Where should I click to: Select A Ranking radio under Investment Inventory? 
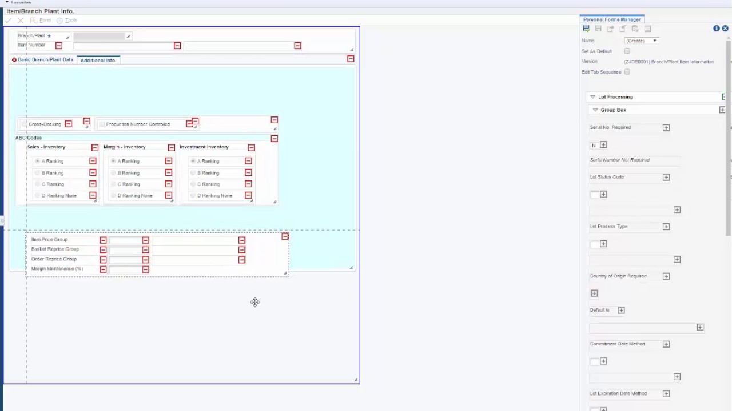(193, 161)
